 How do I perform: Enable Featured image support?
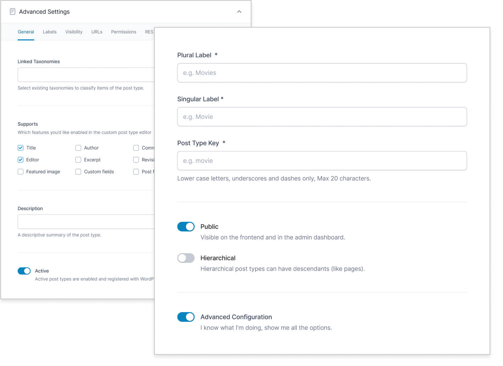coord(21,172)
